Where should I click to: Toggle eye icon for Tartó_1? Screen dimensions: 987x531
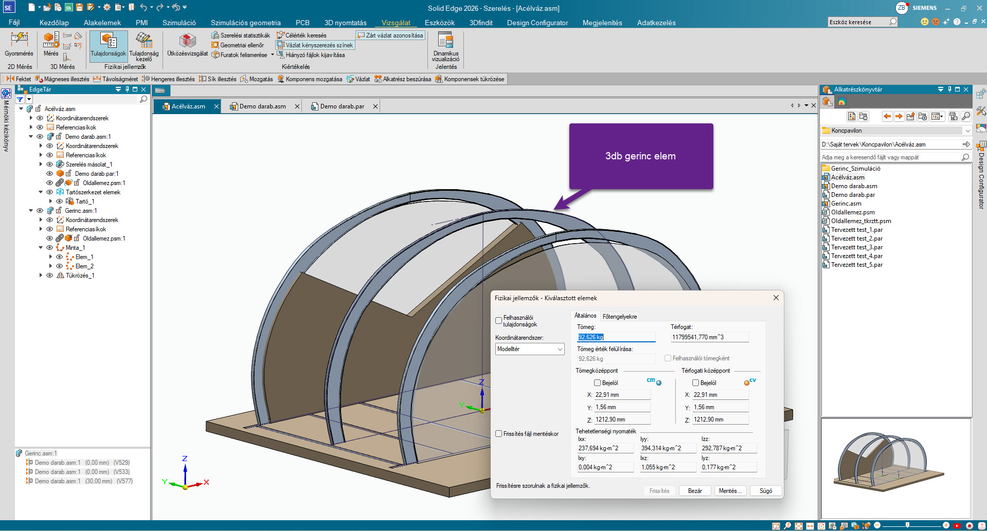click(x=60, y=202)
